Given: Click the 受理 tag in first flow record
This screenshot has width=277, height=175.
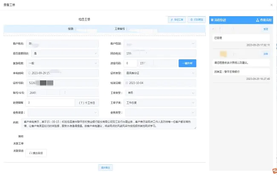Looking at the screenshot, I should pyautogui.click(x=265, y=29).
